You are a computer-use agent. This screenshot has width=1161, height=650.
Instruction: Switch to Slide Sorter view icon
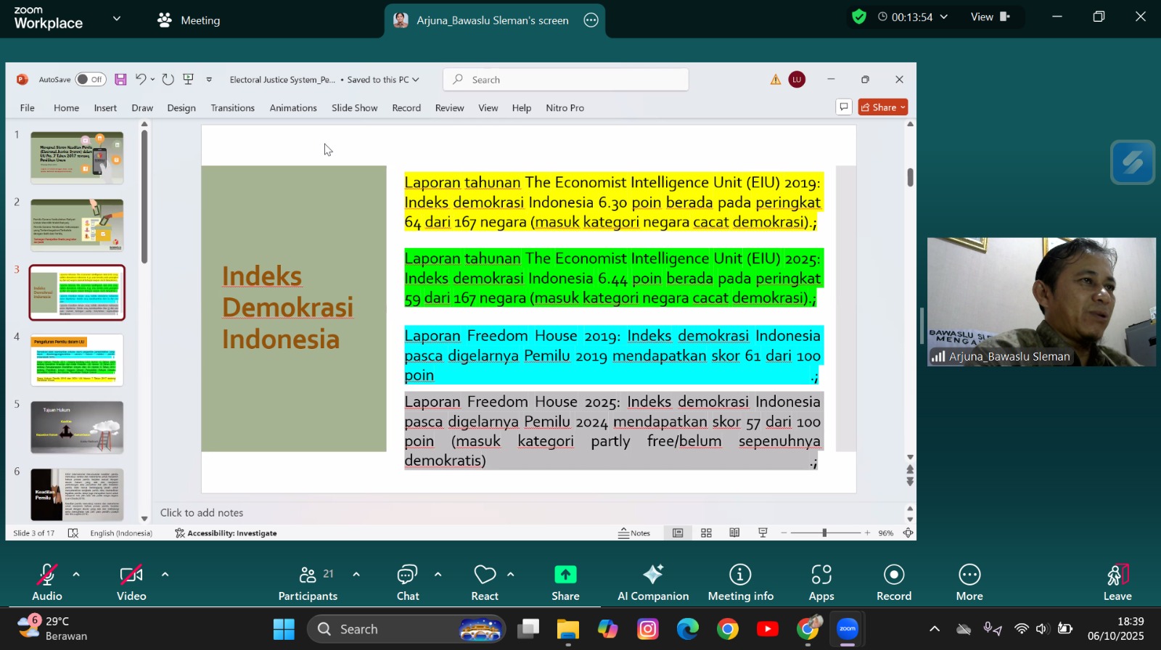click(x=706, y=533)
